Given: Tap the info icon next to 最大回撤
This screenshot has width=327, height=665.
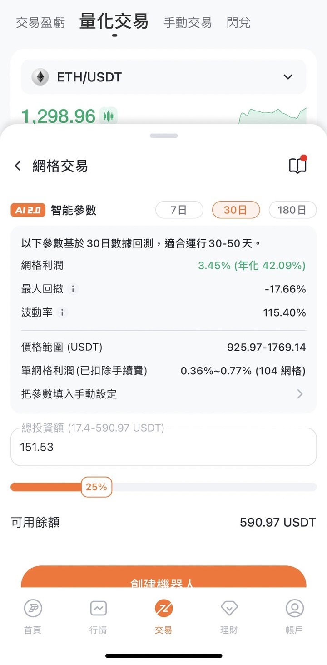Looking at the screenshot, I should 73,289.
